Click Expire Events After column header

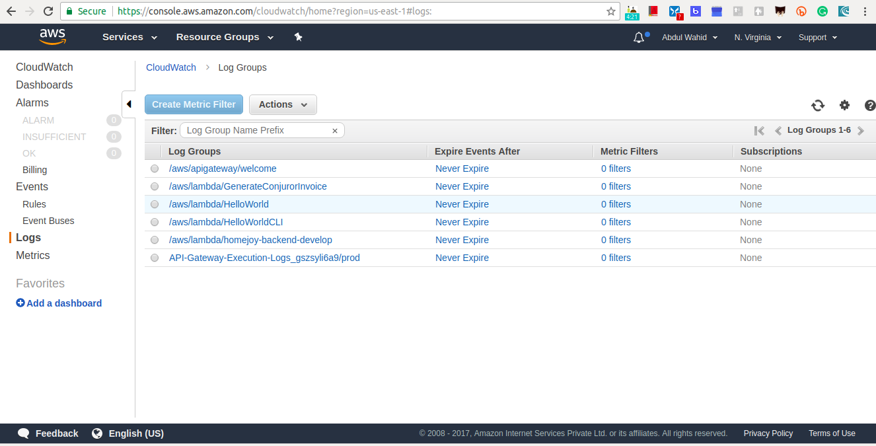coord(477,151)
